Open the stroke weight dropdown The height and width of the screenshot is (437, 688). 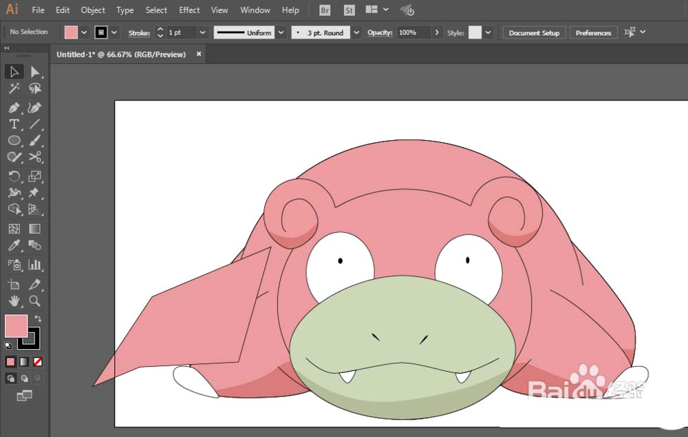coord(202,32)
